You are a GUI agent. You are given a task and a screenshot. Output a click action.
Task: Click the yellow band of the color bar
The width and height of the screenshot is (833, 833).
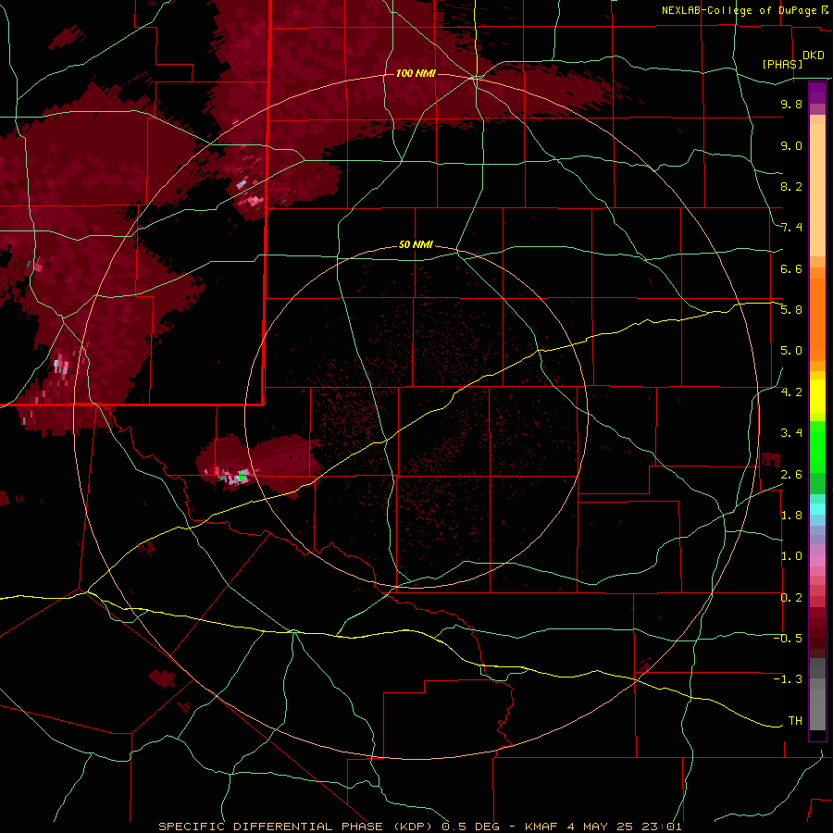coord(817,396)
